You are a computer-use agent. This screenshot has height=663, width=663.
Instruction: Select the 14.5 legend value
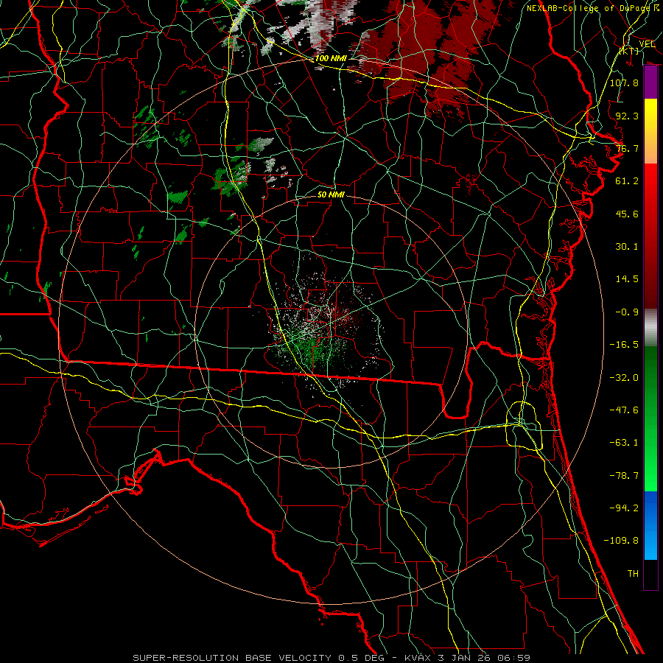pos(627,279)
